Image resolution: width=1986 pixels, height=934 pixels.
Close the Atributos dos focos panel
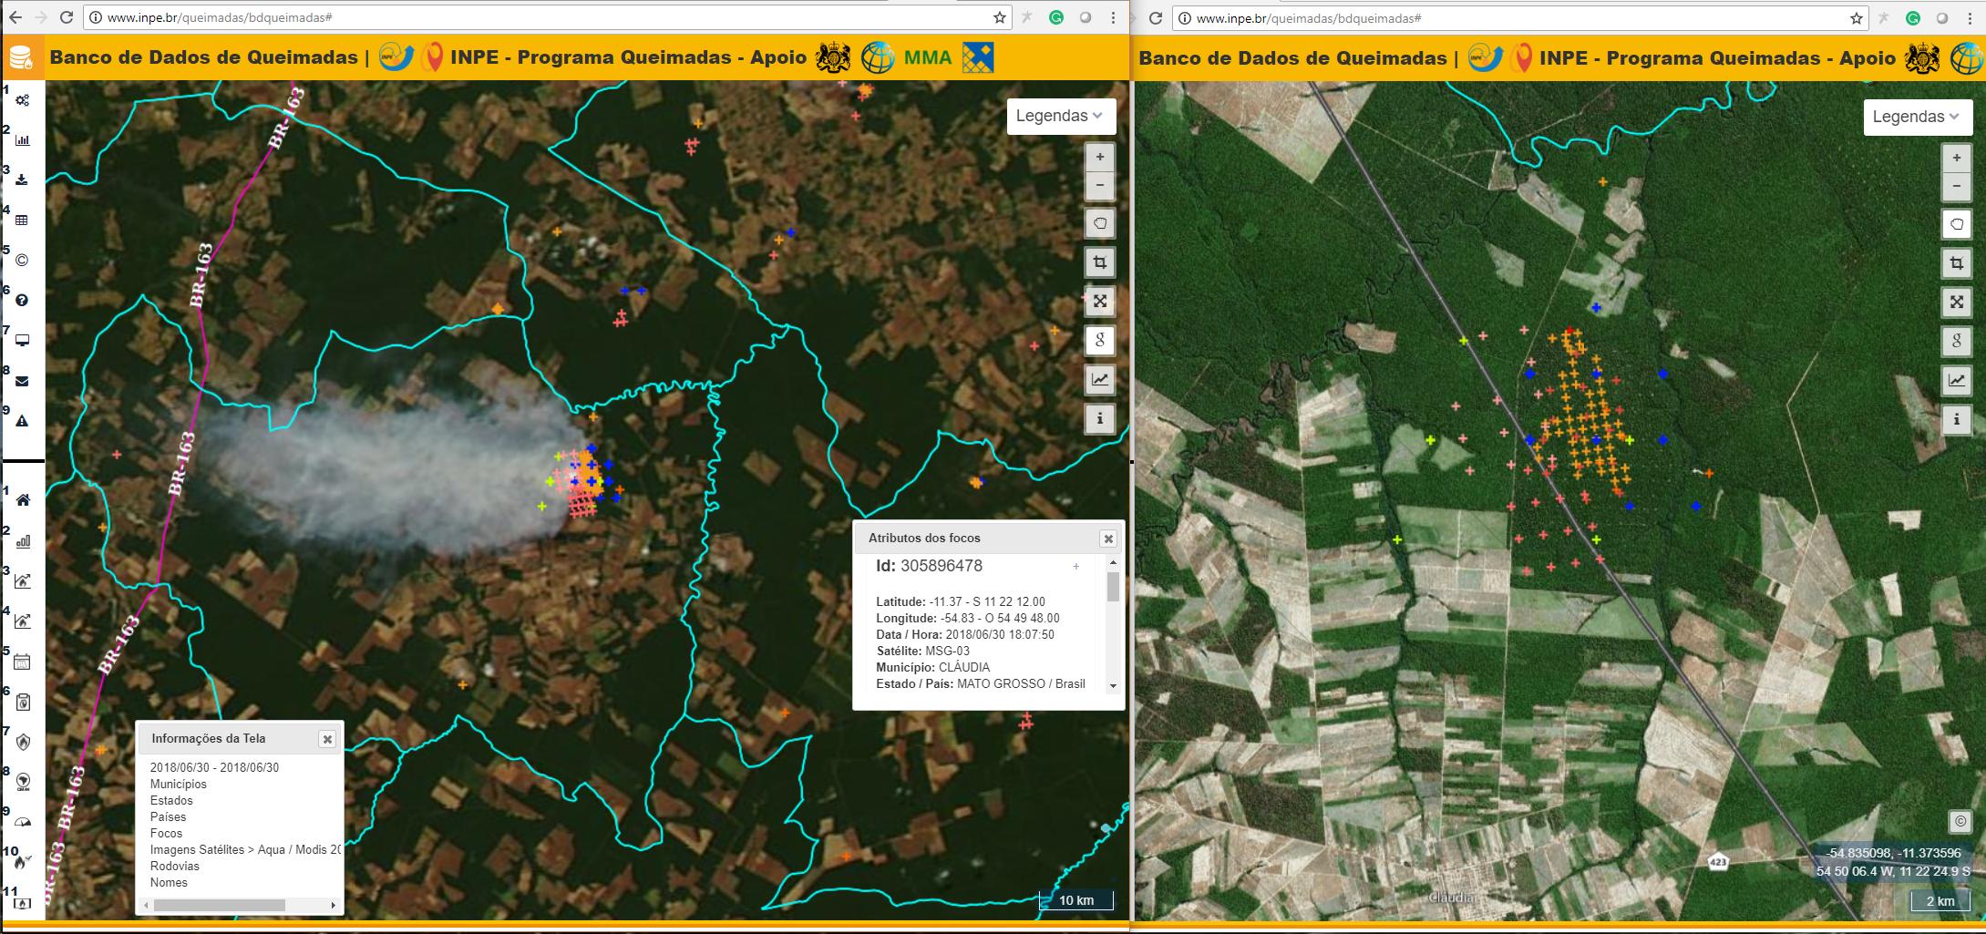point(1108,539)
